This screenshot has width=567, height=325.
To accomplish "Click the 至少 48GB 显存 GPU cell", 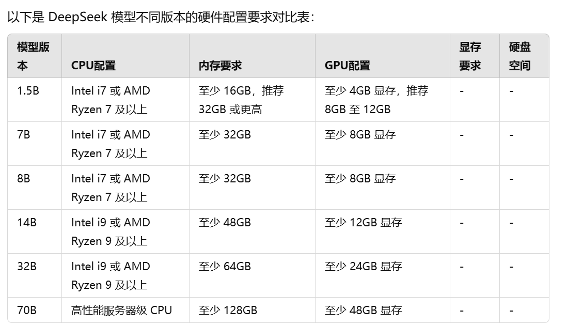I will (383, 310).
